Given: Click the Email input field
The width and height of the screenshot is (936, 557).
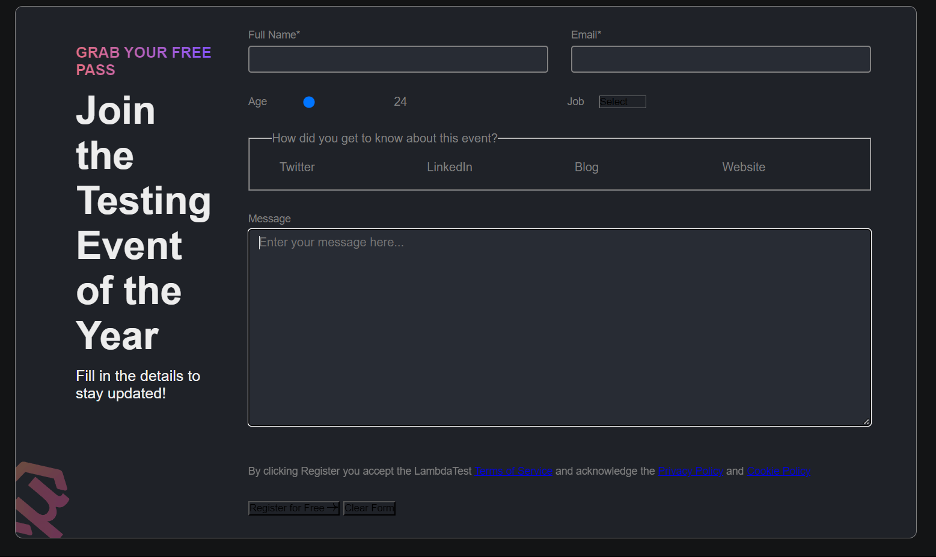Looking at the screenshot, I should (x=720, y=59).
